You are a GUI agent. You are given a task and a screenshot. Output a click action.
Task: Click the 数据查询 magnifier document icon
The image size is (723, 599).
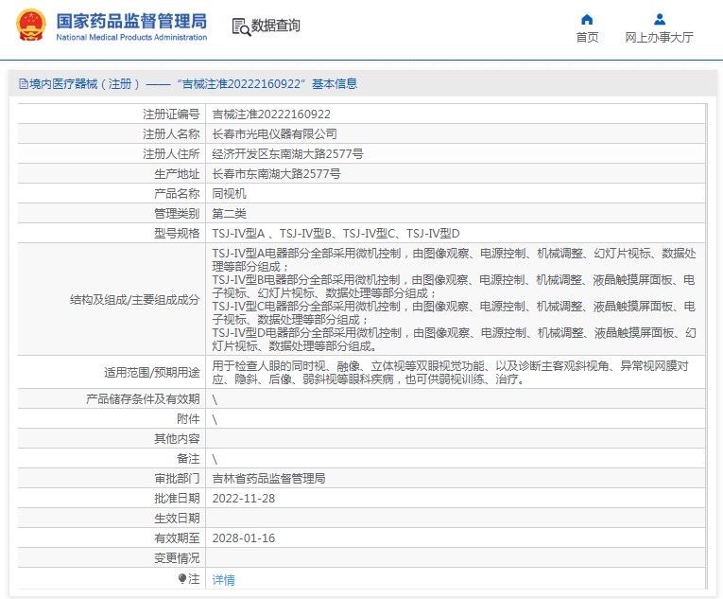(241, 27)
